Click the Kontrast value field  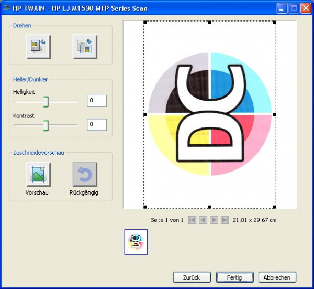click(97, 124)
